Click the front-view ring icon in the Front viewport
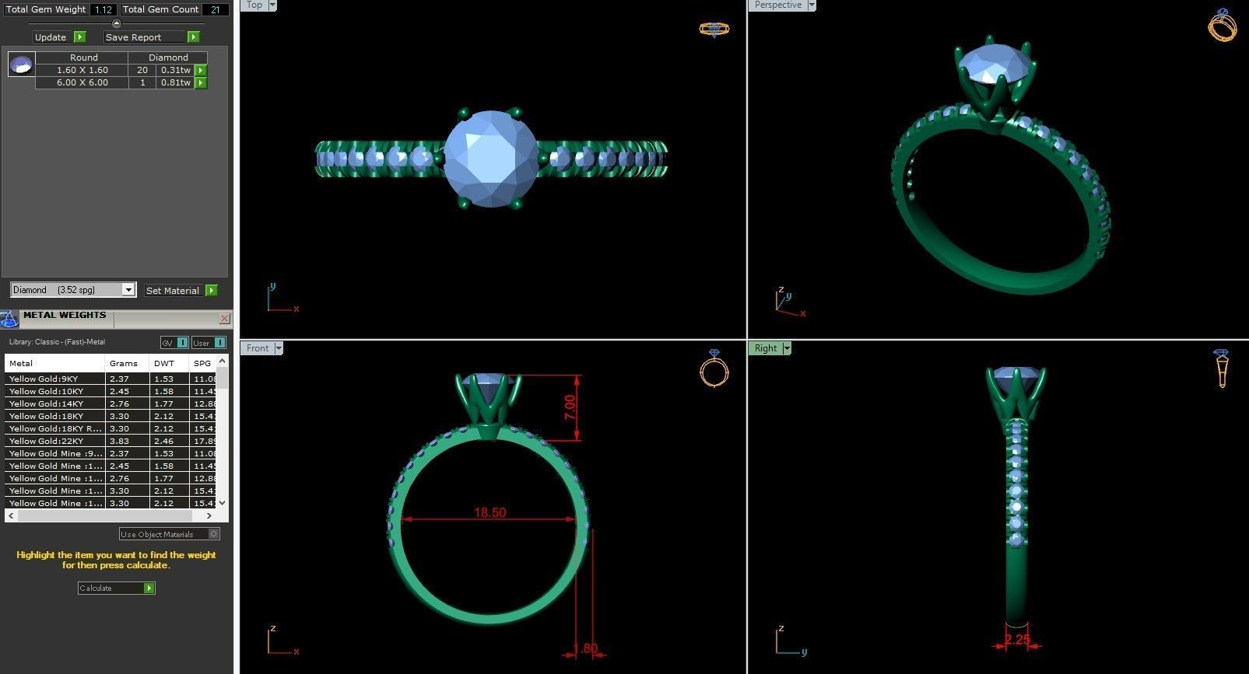Screen dimensions: 1249x674 714,368
